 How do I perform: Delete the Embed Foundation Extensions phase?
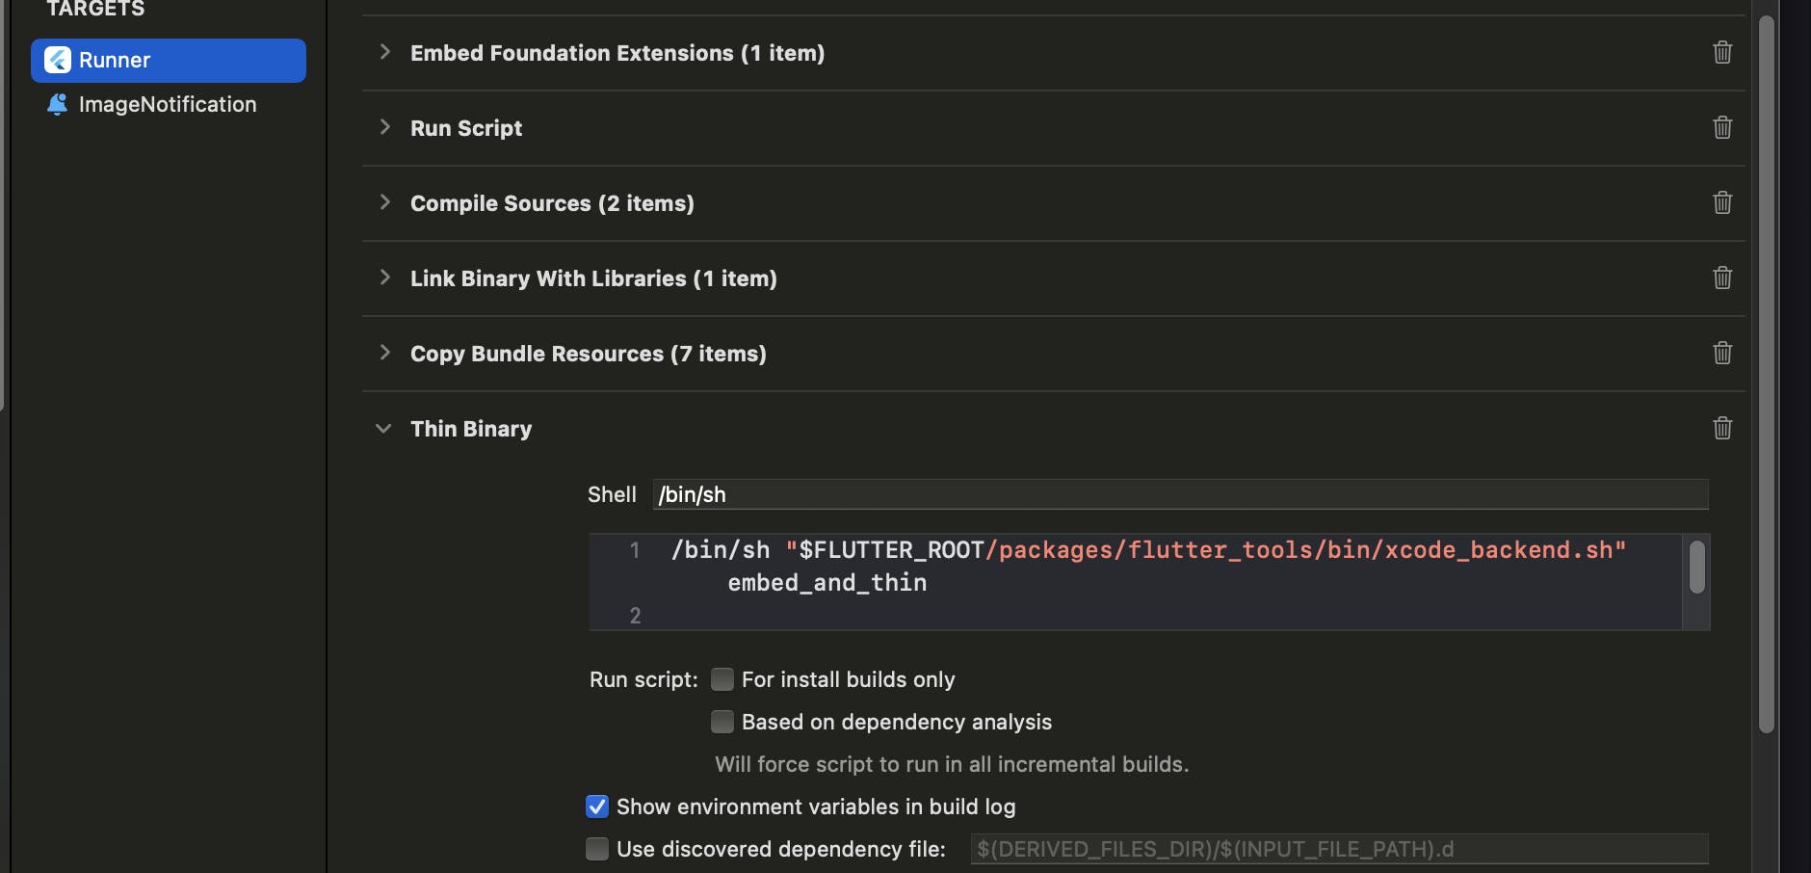[x=1722, y=52]
